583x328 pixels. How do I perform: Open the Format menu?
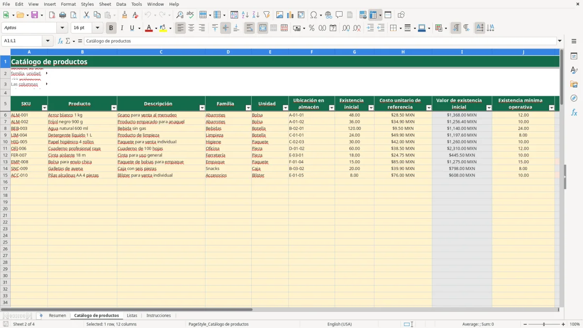coord(69,4)
